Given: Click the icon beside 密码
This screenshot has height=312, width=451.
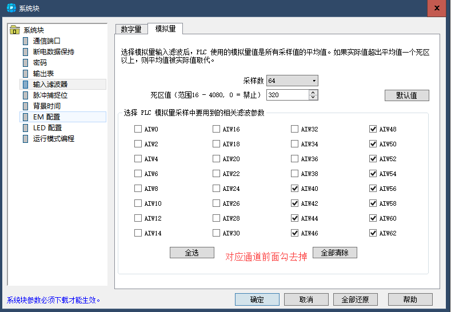Looking at the screenshot, I should (26, 63).
